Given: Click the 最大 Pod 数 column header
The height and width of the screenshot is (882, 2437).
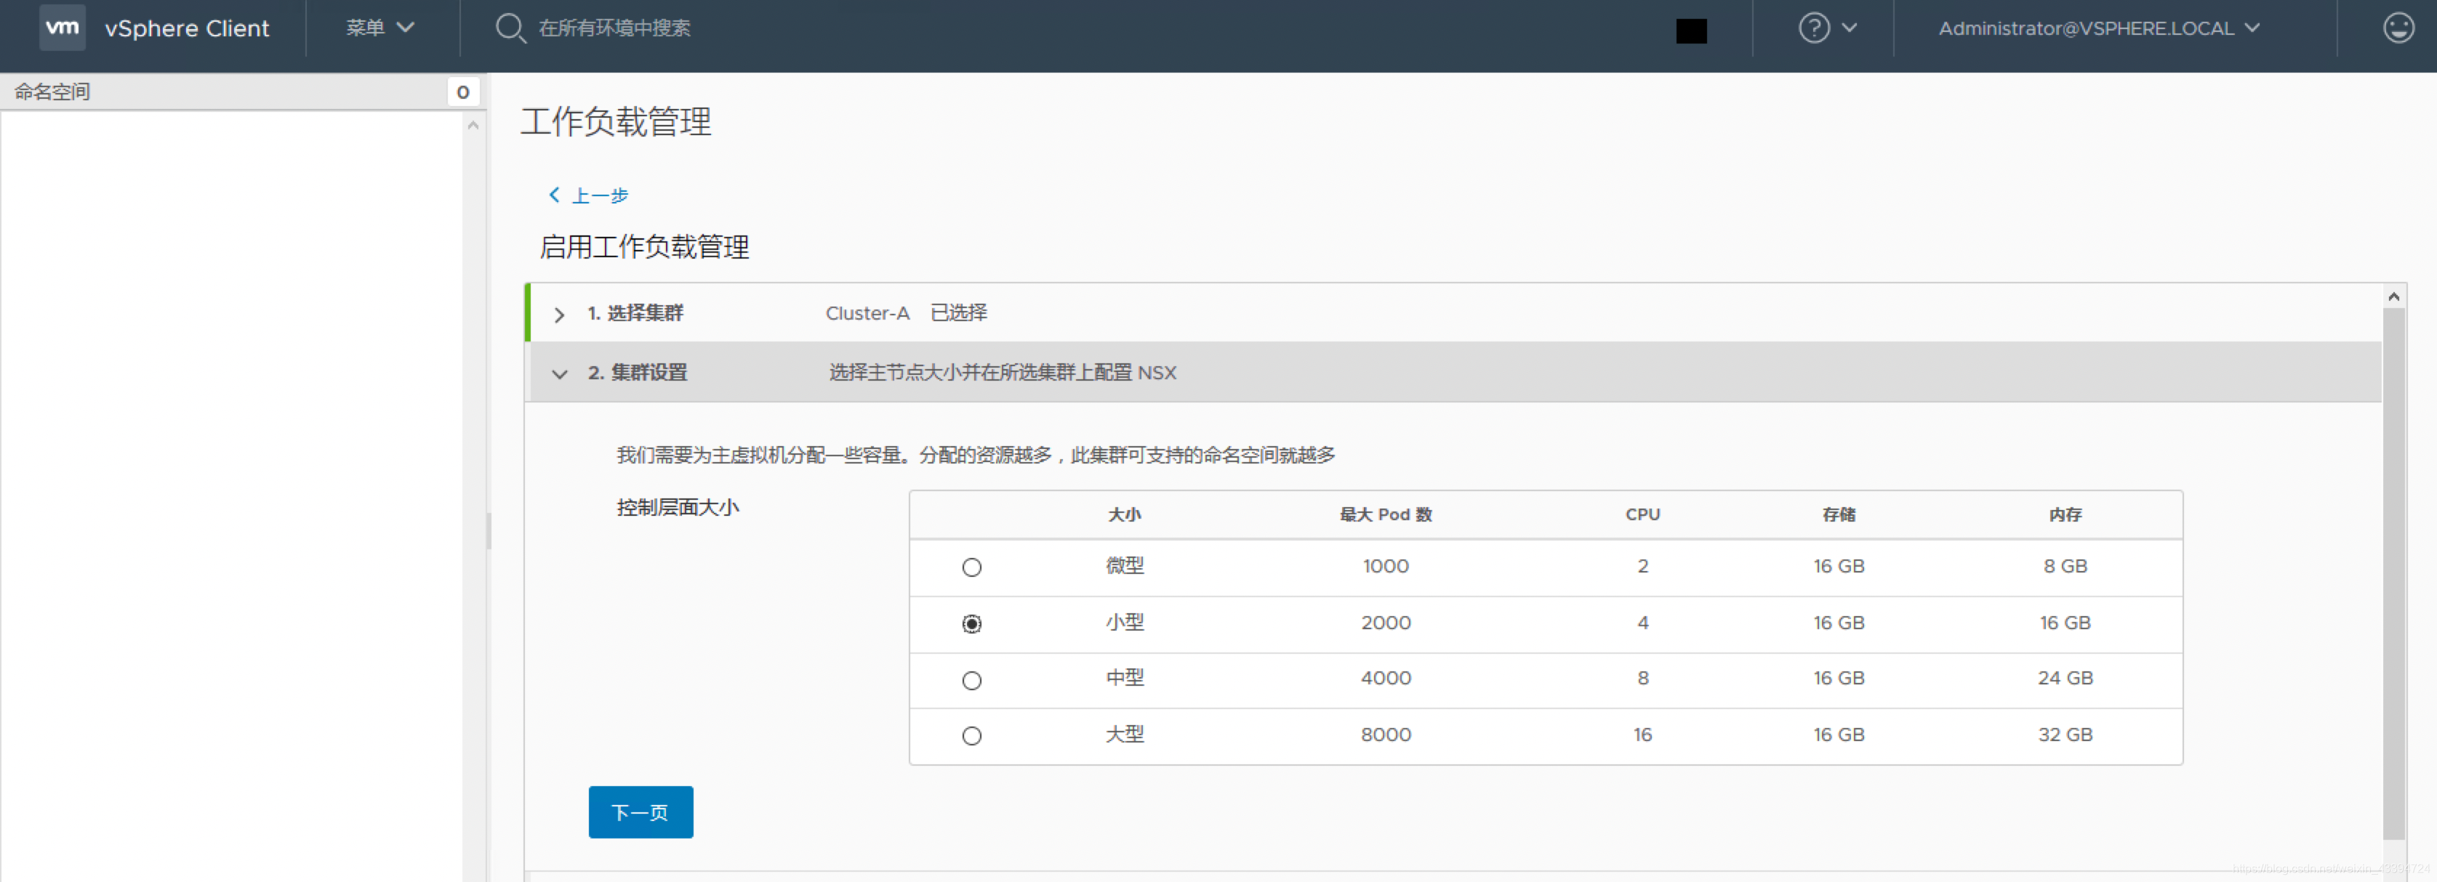Looking at the screenshot, I should point(1386,514).
